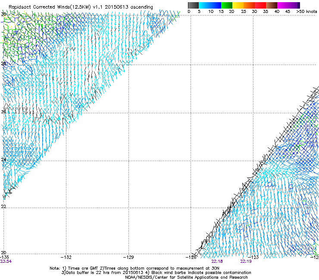Click the cyan 5-10 knots color segment

(x=204, y=5)
